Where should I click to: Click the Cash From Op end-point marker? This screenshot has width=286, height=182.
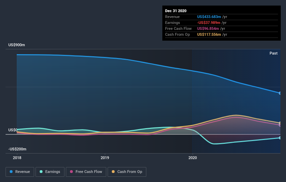click(280, 123)
